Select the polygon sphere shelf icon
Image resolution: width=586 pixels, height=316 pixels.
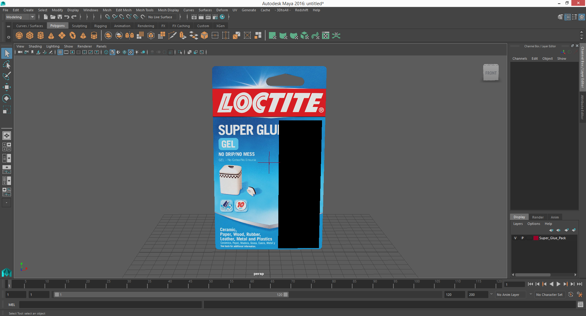(x=19, y=36)
